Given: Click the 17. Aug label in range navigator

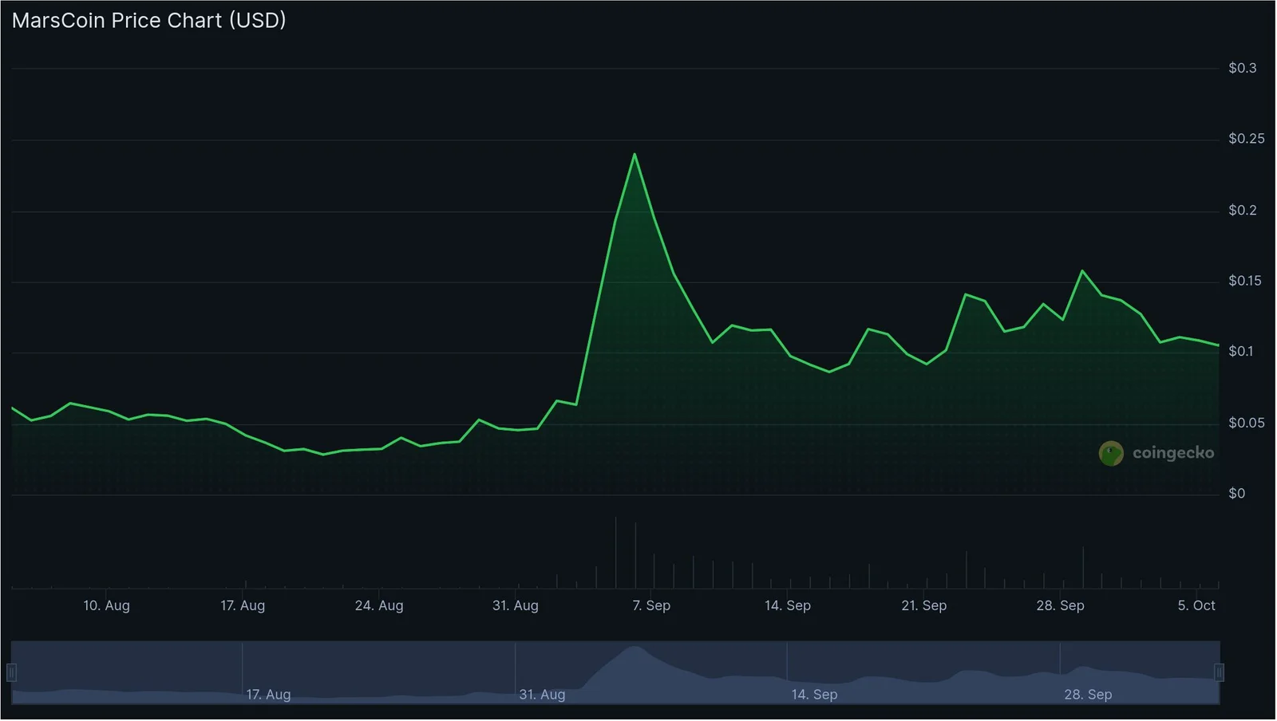Looking at the screenshot, I should click(x=269, y=695).
